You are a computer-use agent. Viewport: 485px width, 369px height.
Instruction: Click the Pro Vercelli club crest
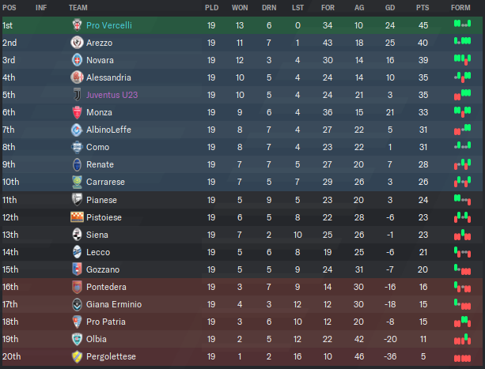coord(77,25)
